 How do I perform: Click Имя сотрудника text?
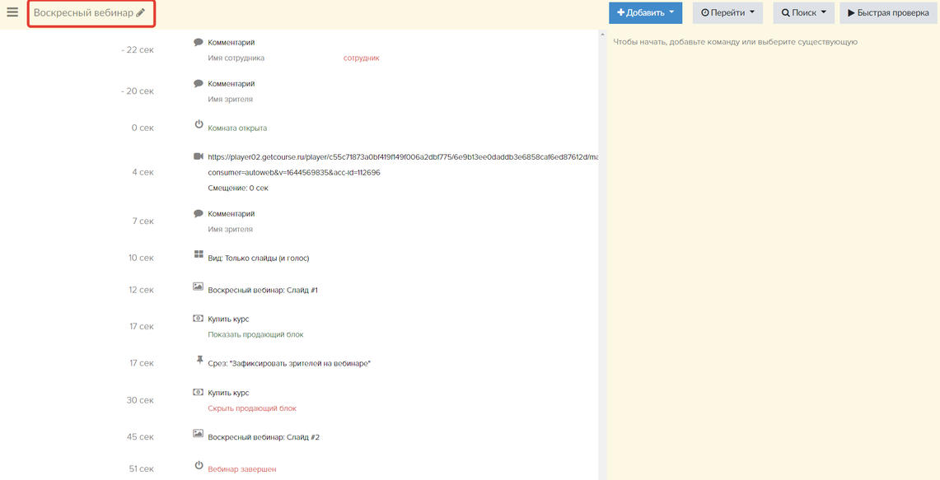236,58
